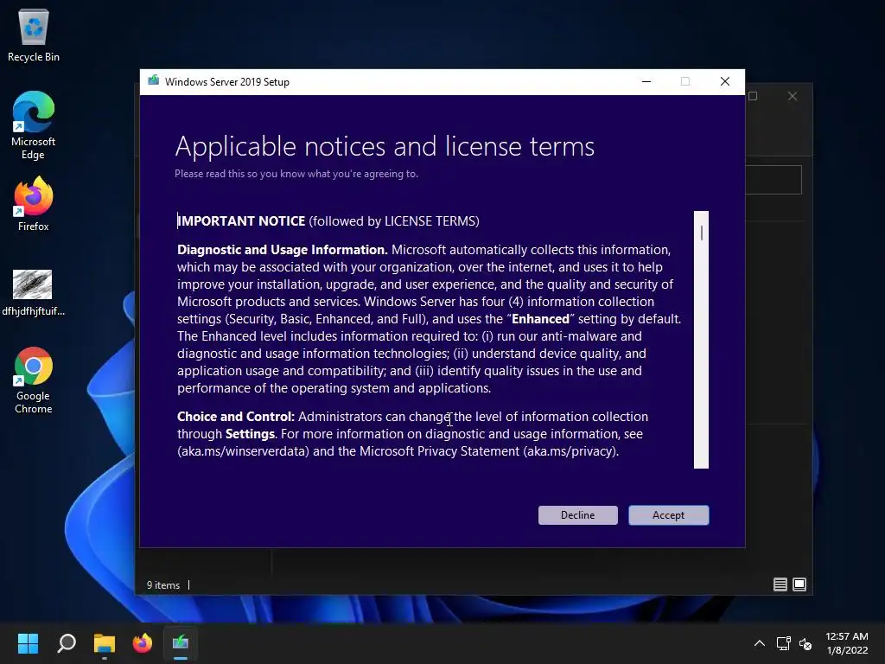The height and width of the screenshot is (664, 885).
Task: Maximize the File Explorer window behind setup
Action: (753, 96)
